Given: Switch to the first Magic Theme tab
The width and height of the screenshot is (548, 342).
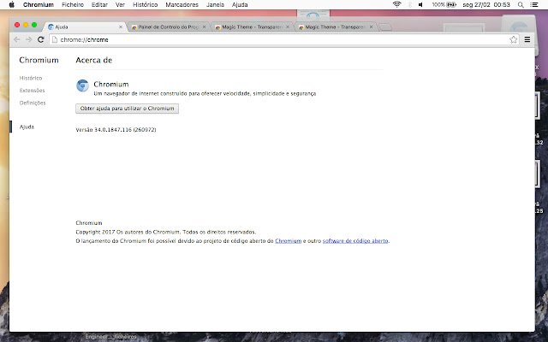Looking at the screenshot, I should (x=252, y=27).
